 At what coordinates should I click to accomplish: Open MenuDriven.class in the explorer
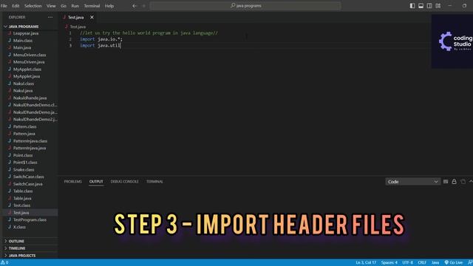(x=30, y=55)
